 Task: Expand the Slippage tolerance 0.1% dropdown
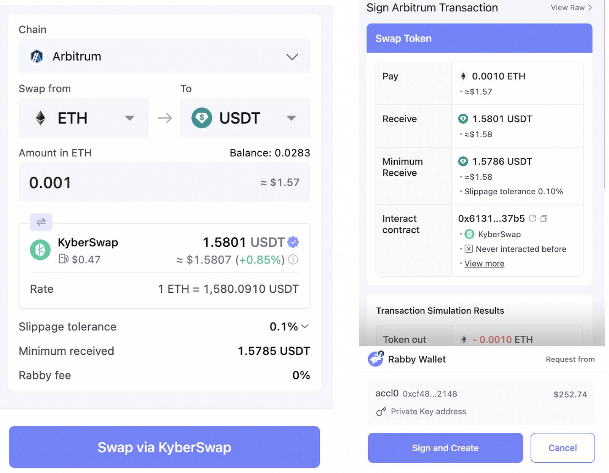(x=289, y=326)
